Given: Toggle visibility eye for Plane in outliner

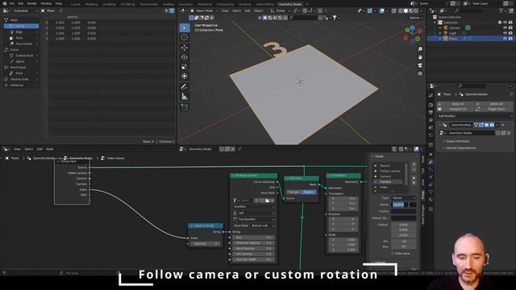Looking at the screenshot, I should tap(505, 39).
